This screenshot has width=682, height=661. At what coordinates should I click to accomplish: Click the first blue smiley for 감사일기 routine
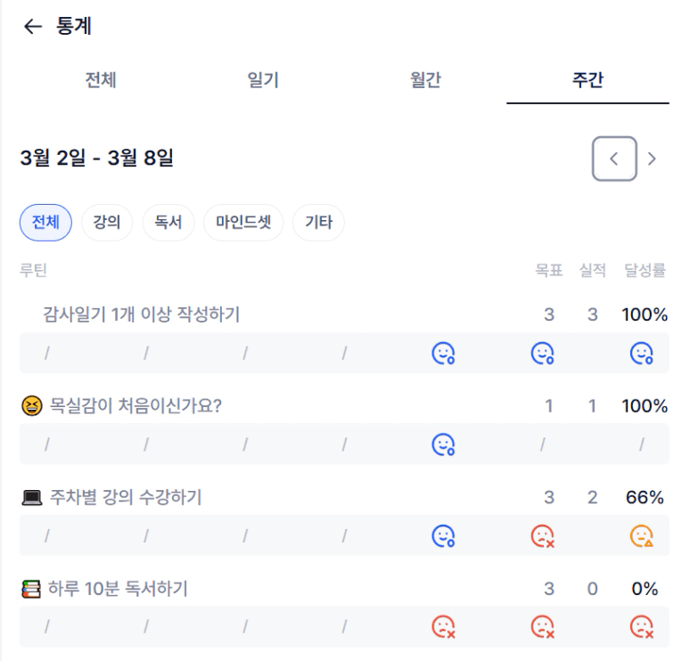pos(444,354)
